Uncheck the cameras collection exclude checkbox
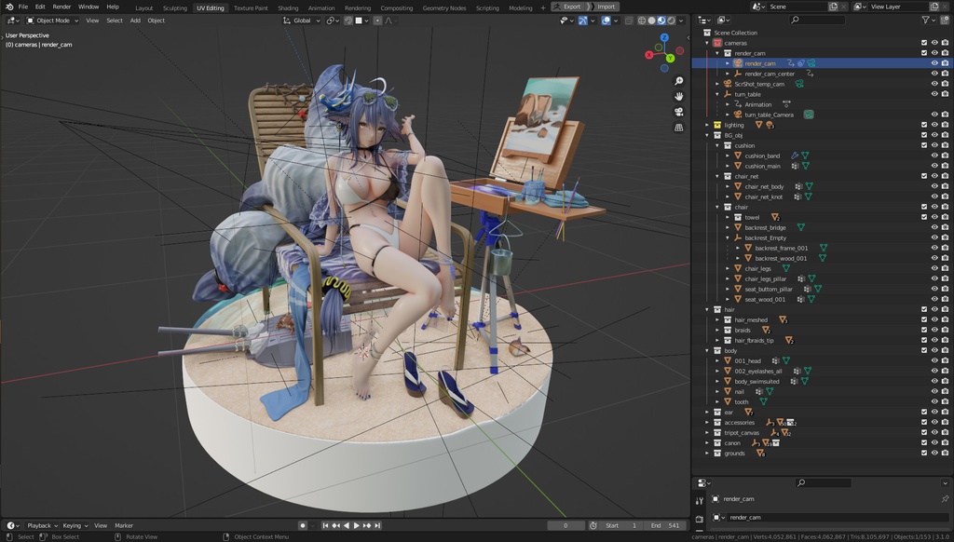The height and width of the screenshot is (542, 954). click(x=924, y=43)
